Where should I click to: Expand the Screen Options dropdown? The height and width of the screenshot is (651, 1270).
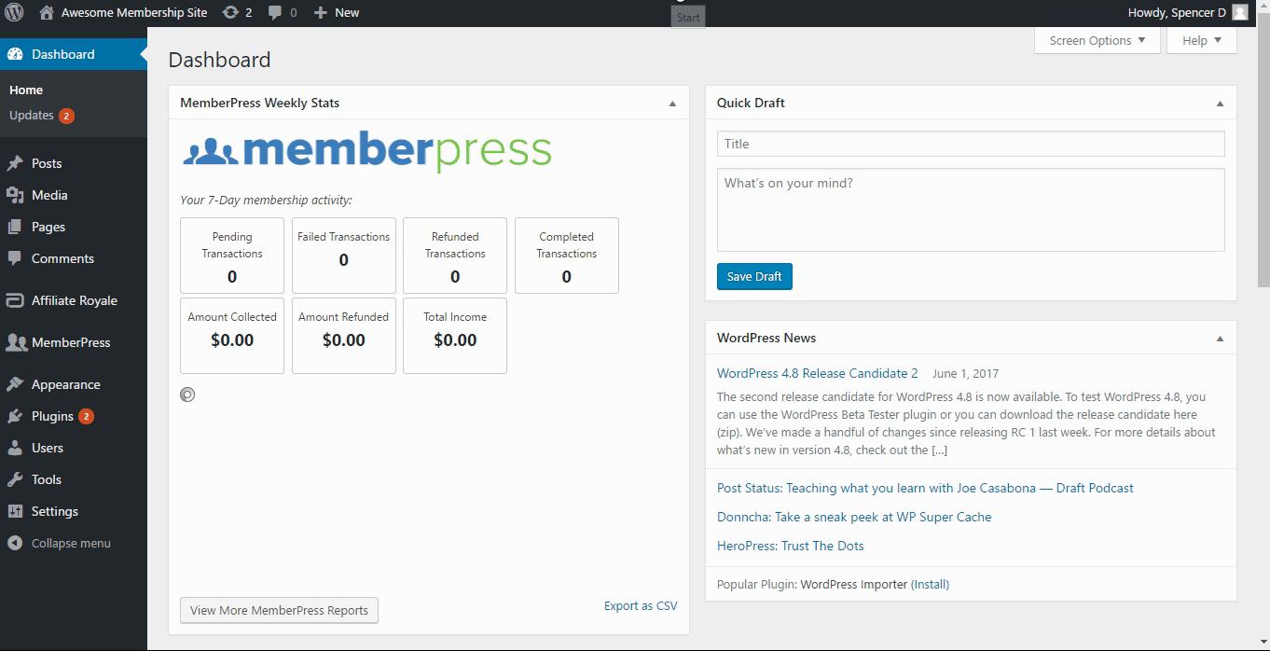(x=1097, y=40)
